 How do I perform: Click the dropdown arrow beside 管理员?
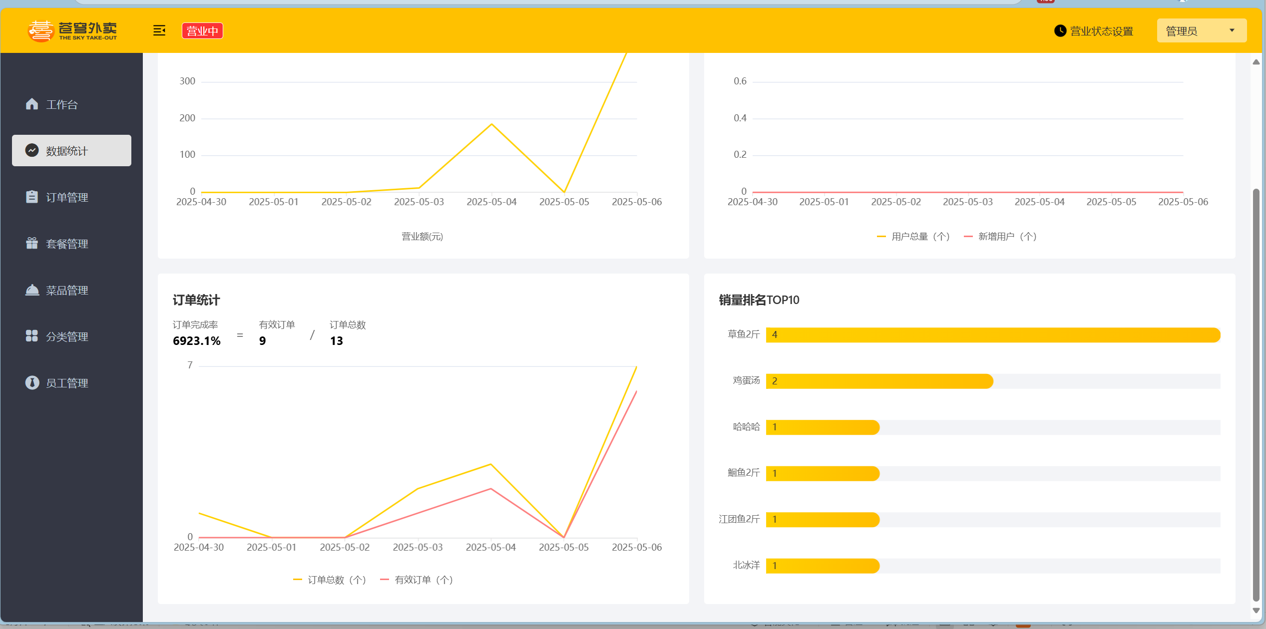click(1232, 31)
